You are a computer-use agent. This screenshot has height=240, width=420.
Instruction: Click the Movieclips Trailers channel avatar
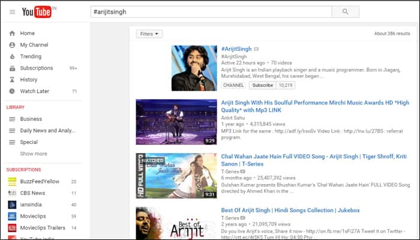[12, 227]
